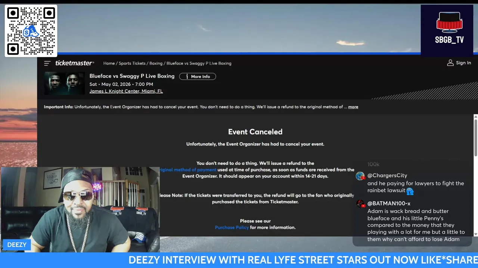Open Sports Tickets breadcrumb
478x268 pixels.
[132, 63]
